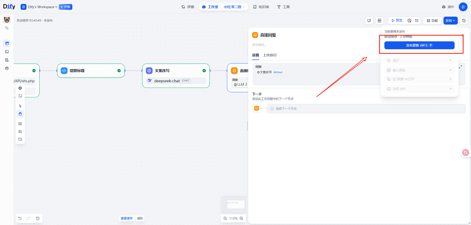
Task: Select the hand pan mode tool
Action: [20, 114]
